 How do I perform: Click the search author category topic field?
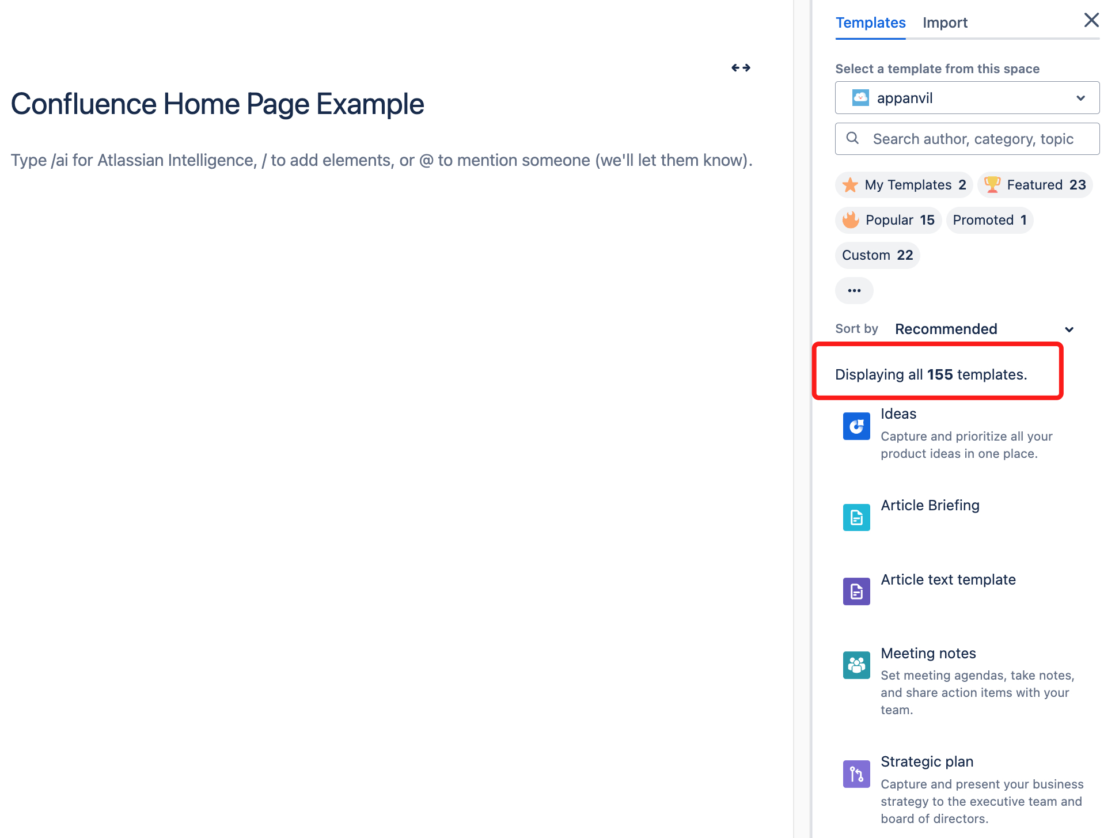point(967,138)
